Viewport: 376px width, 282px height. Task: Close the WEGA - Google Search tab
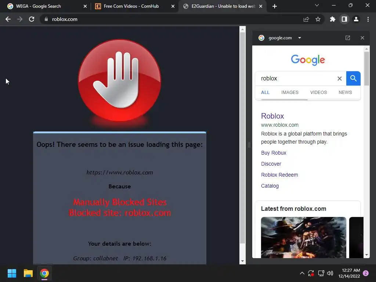click(x=85, y=6)
